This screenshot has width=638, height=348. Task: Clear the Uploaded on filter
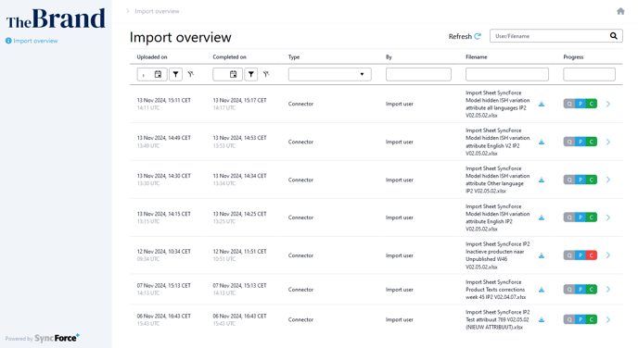pos(191,74)
